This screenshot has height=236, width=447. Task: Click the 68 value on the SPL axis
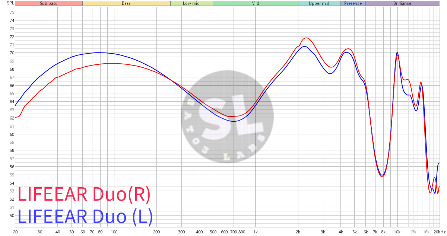point(12,69)
